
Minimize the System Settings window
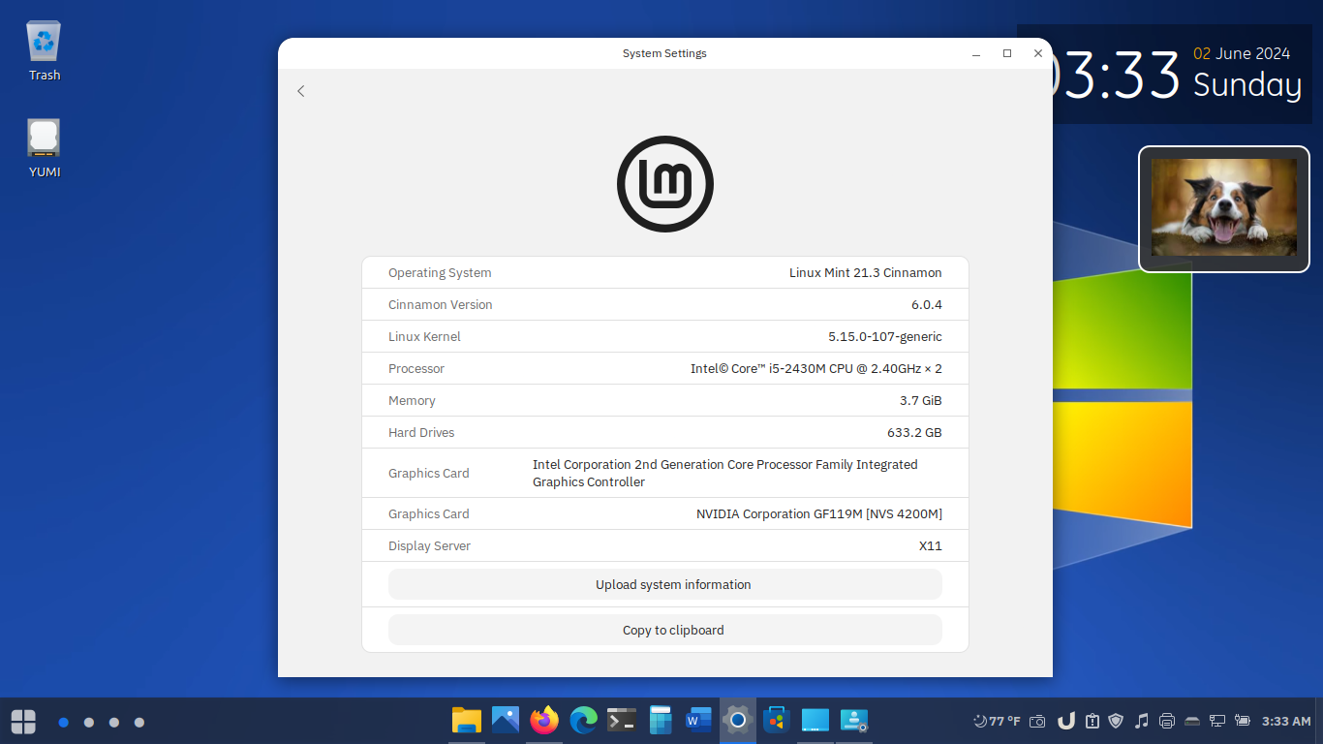pyautogui.click(x=976, y=53)
